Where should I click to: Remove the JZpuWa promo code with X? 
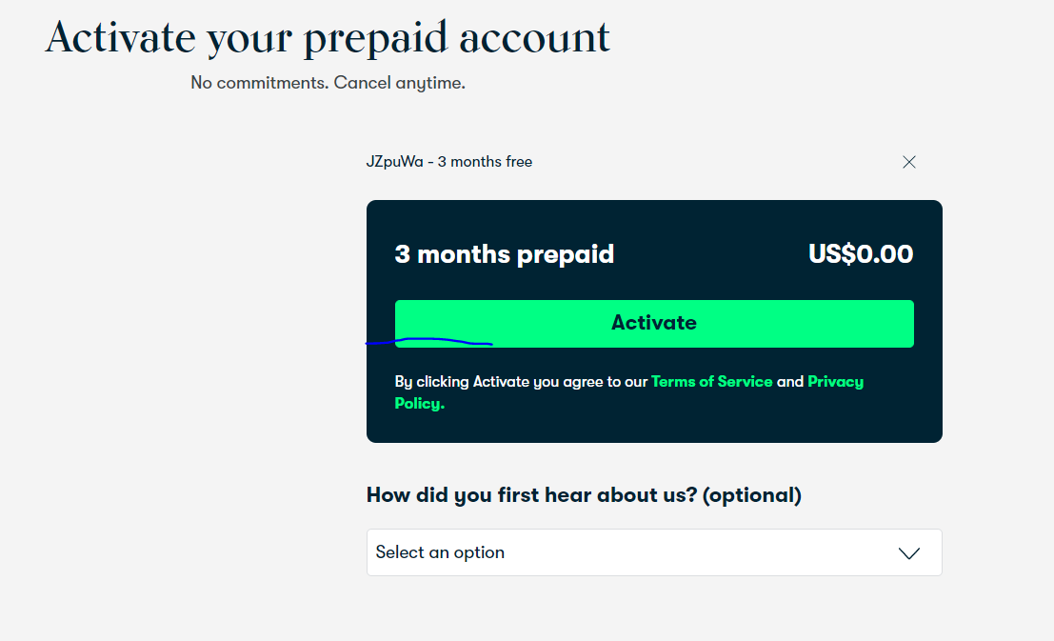click(x=909, y=162)
